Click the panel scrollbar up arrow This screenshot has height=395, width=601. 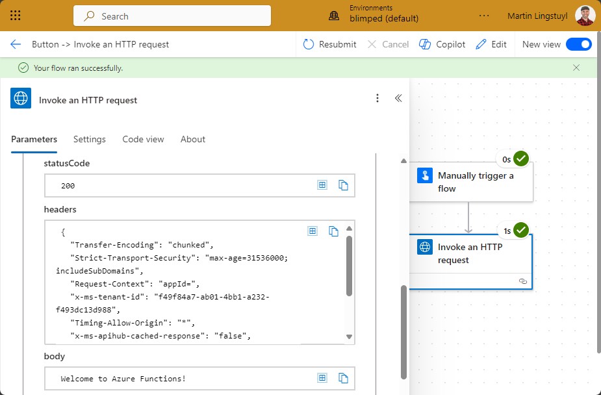pos(403,161)
